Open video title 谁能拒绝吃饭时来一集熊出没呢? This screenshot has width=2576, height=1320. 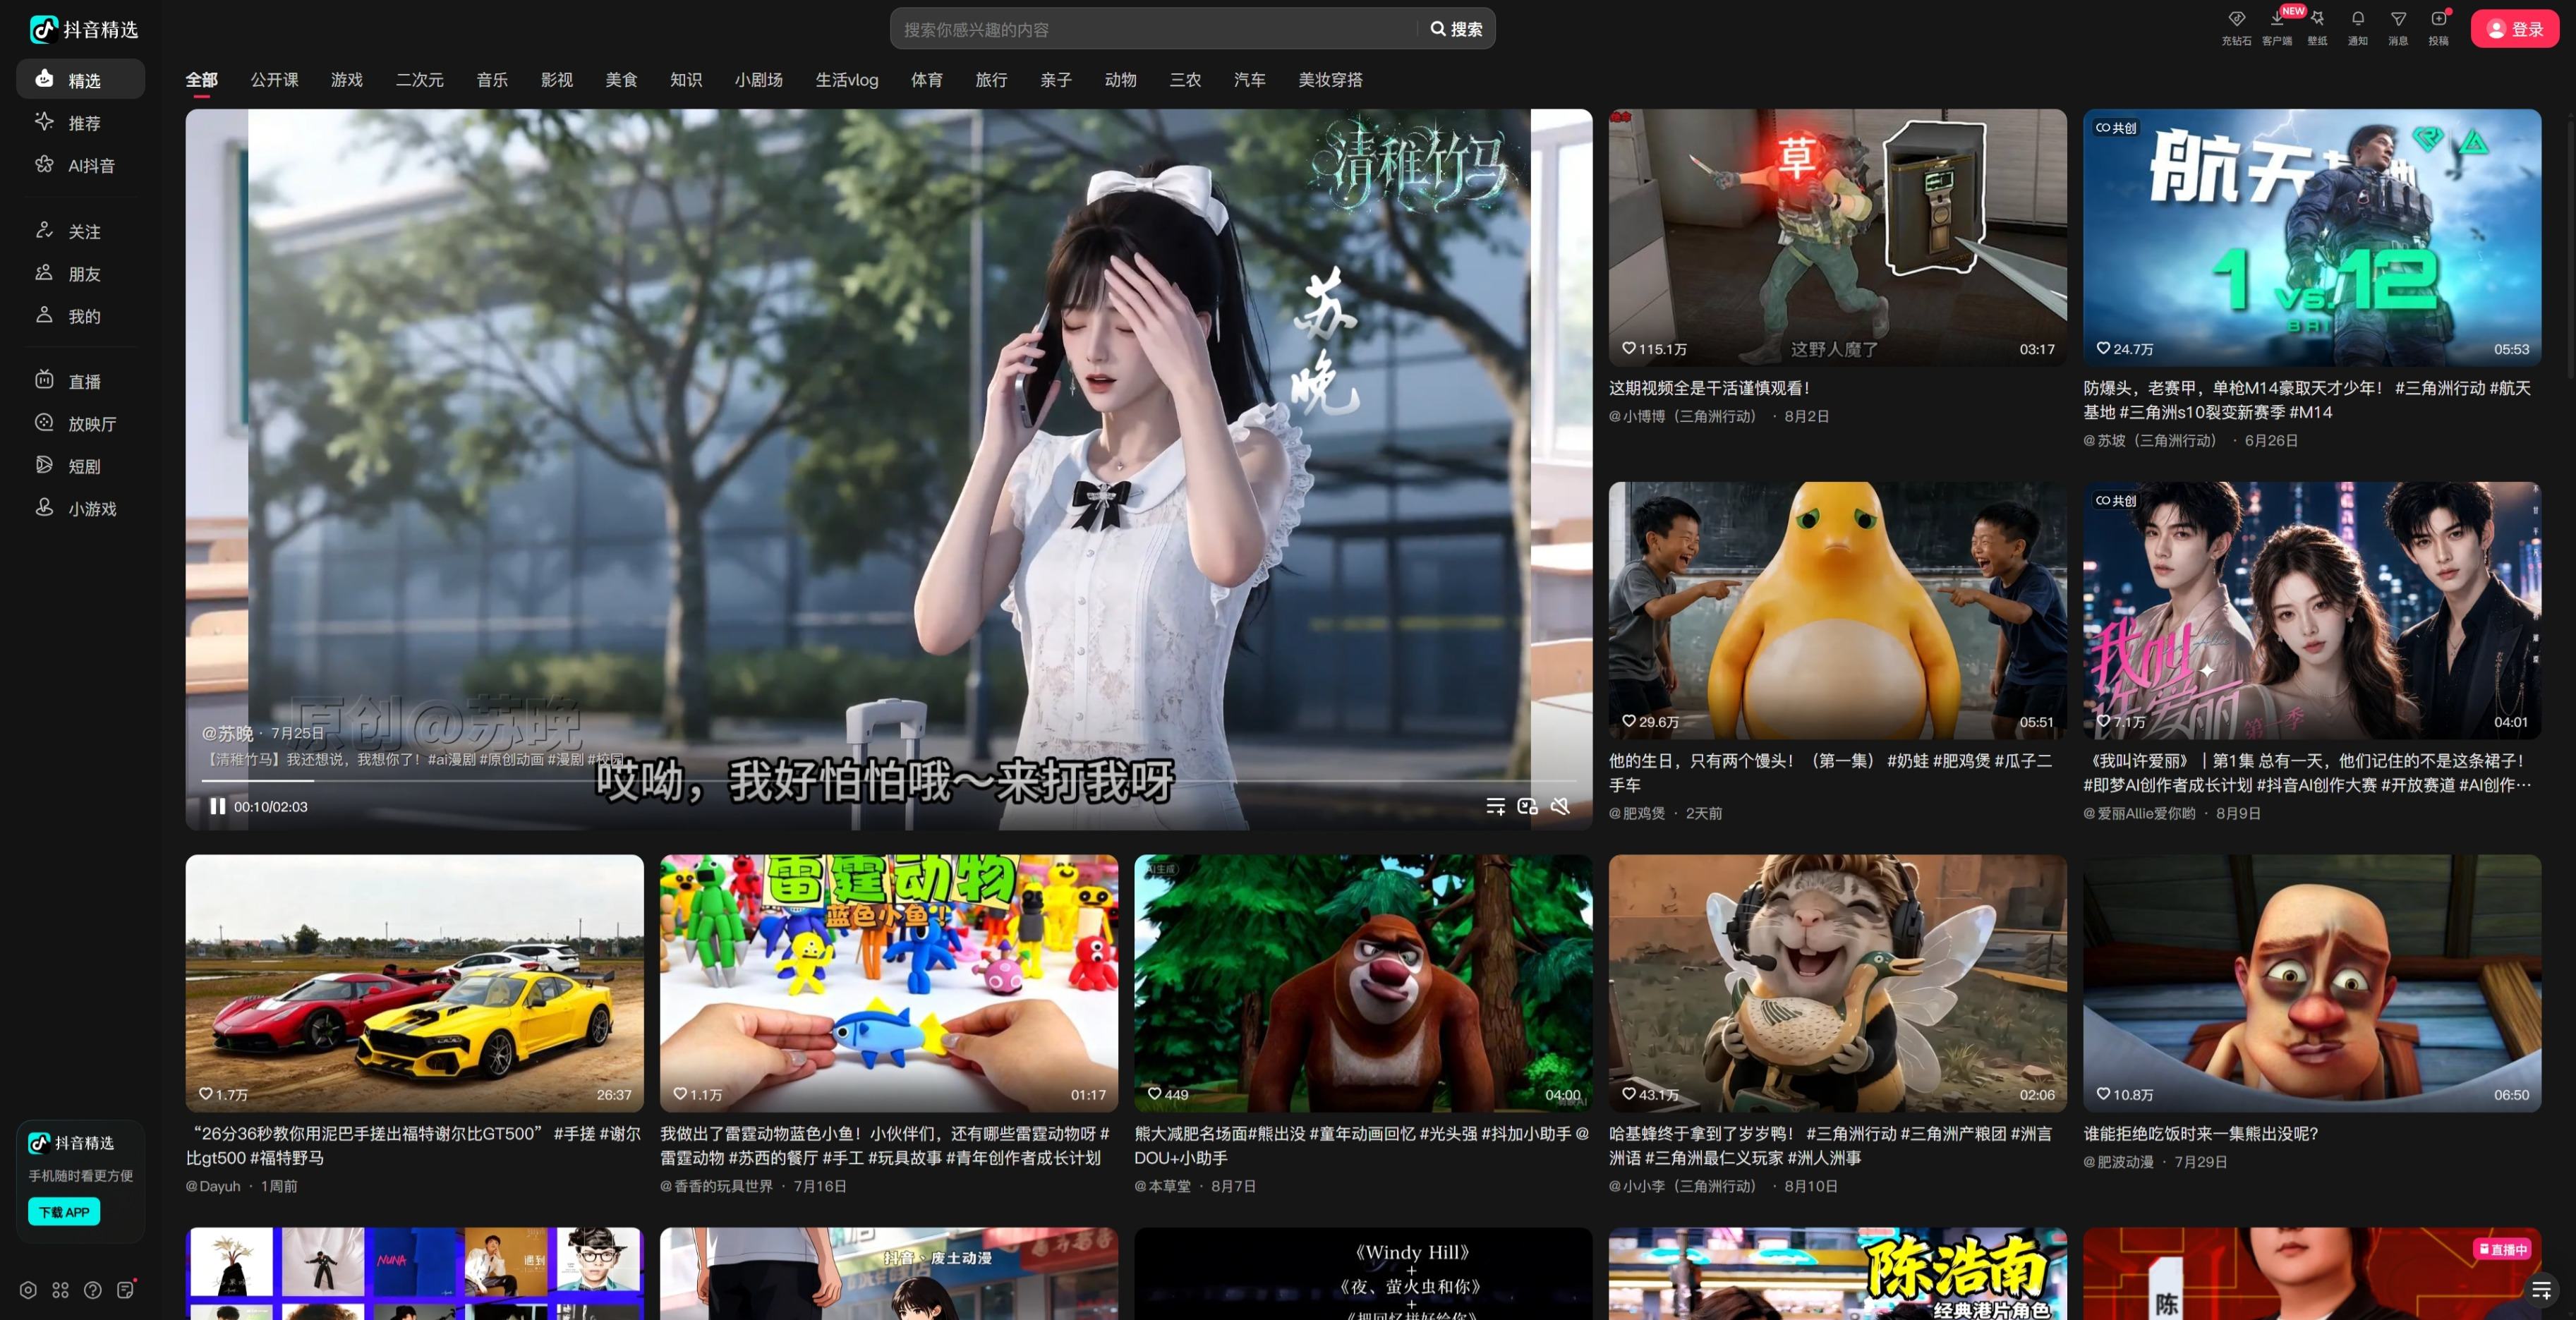coord(2200,1134)
